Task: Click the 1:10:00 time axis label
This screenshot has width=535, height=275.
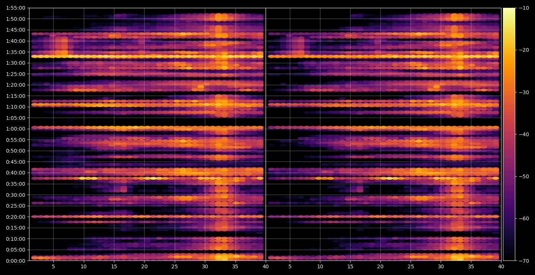Action: coord(16,107)
